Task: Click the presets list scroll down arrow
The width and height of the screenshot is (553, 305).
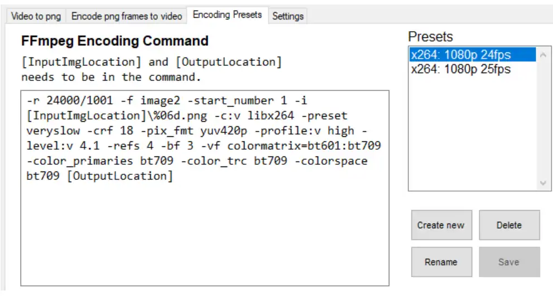Action: click(x=543, y=183)
